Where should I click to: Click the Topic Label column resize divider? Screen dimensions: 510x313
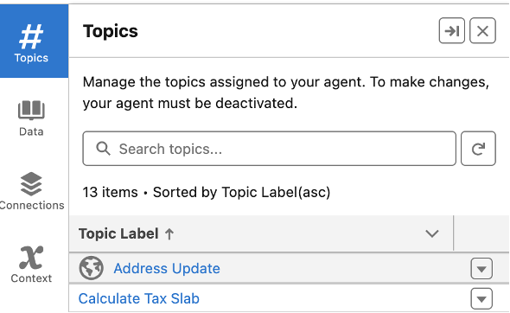pyautogui.click(x=453, y=233)
